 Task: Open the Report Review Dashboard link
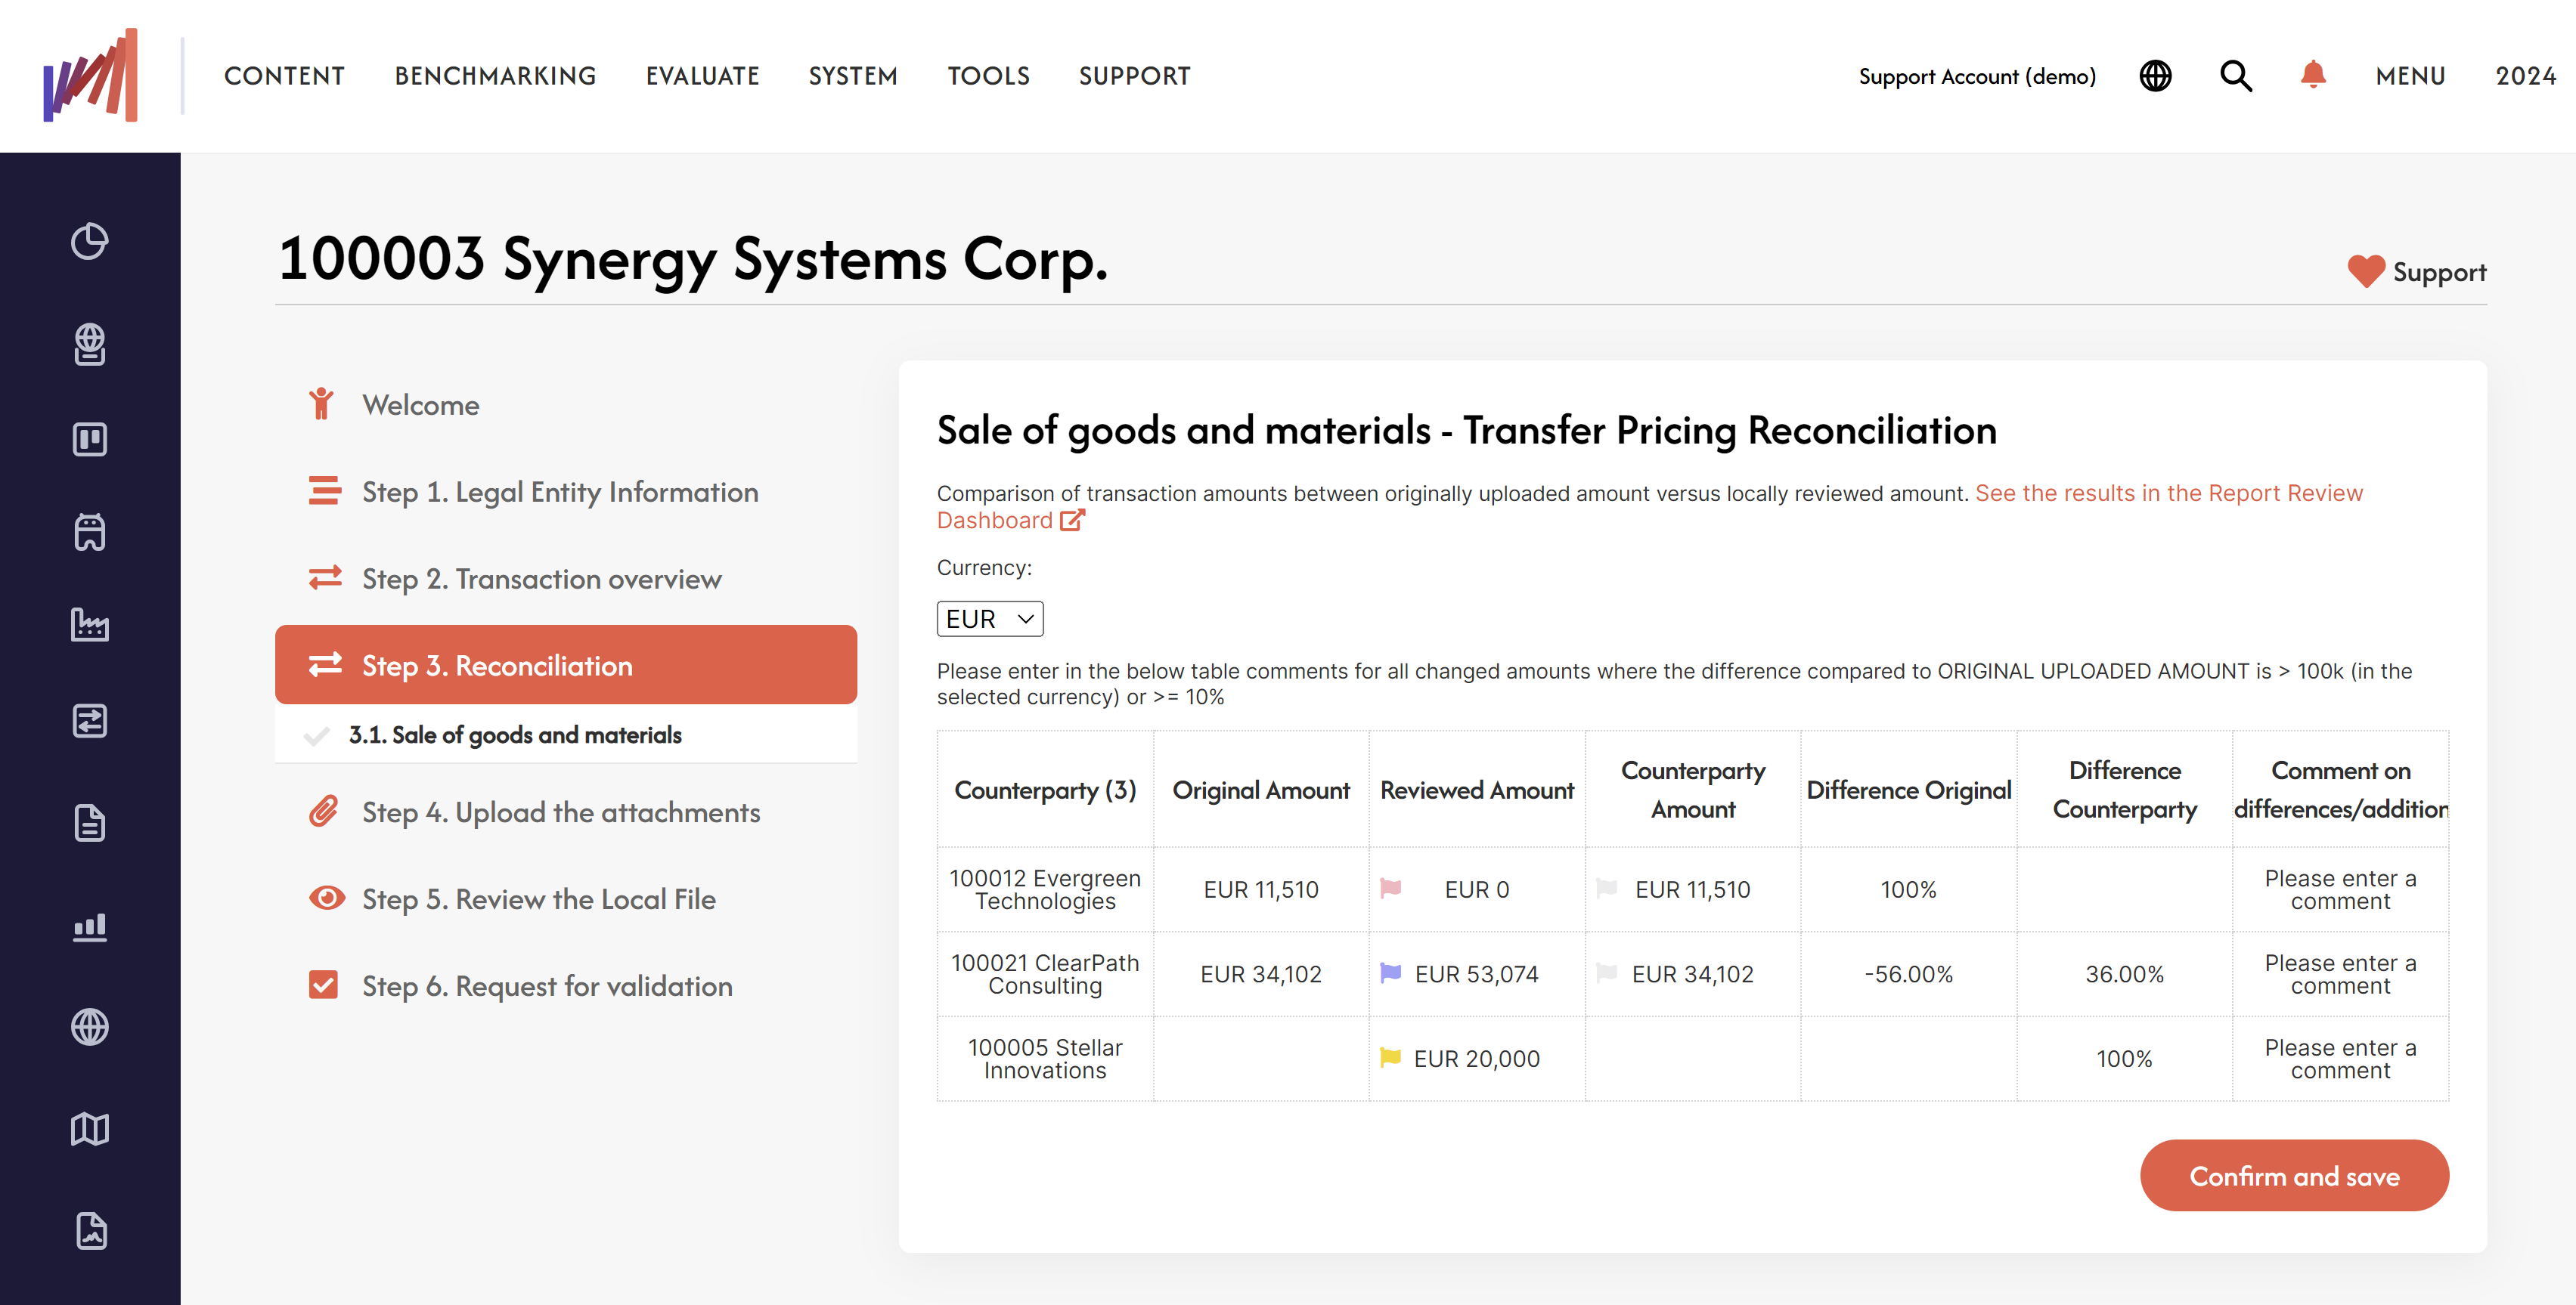1650,506
